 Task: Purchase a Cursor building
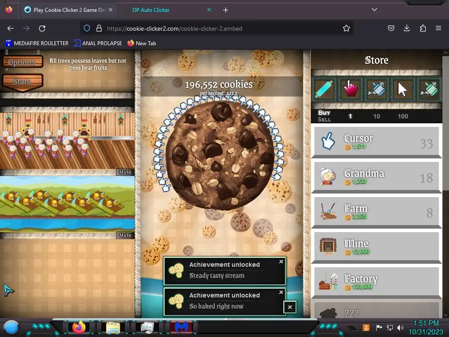click(377, 142)
